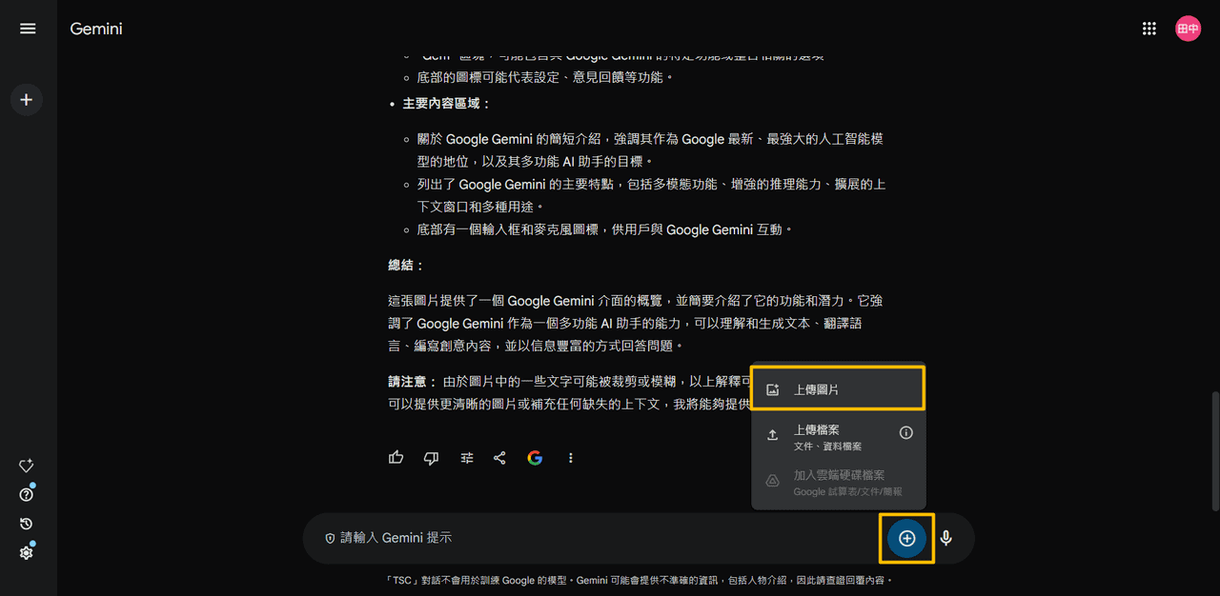Image resolution: width=1220 pixels, height=596 pixels.
Task: Click the highlighted plus icon in prompt bar
Action: pyautogui.click(x=906, y=538)
